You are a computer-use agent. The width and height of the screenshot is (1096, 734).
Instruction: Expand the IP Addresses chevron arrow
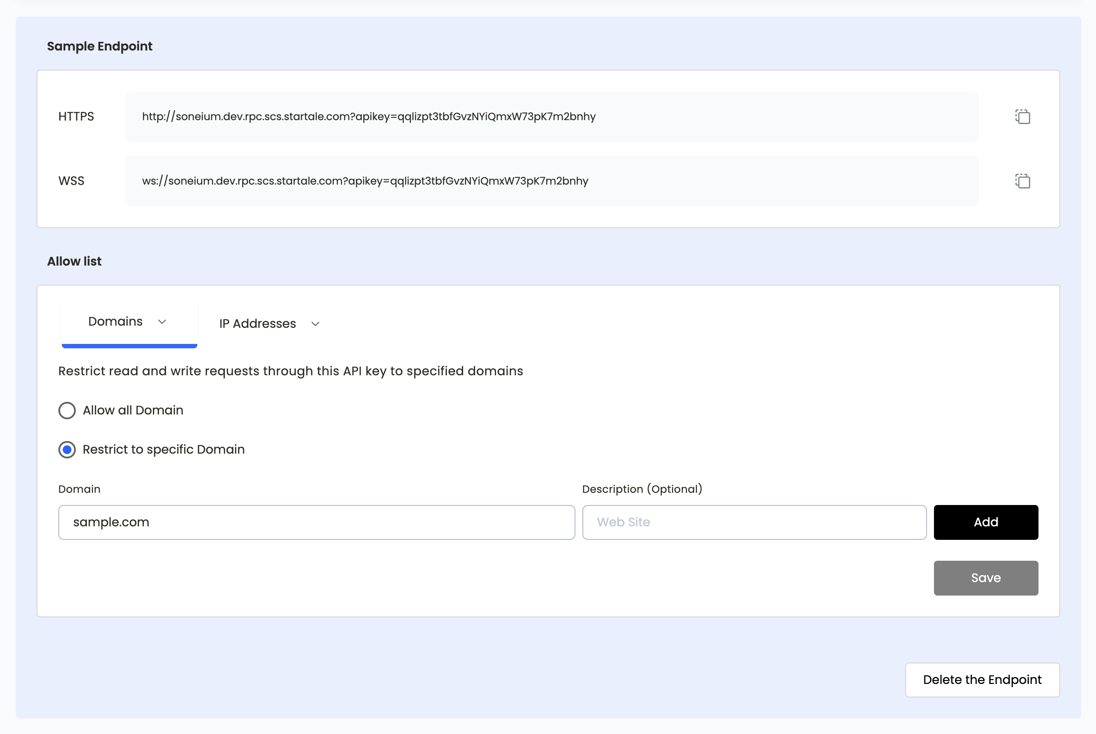pyautogui.click(x=315, y=324)
